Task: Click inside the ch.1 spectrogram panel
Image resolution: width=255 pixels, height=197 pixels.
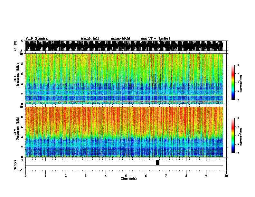Action: [x=124, y=79]
